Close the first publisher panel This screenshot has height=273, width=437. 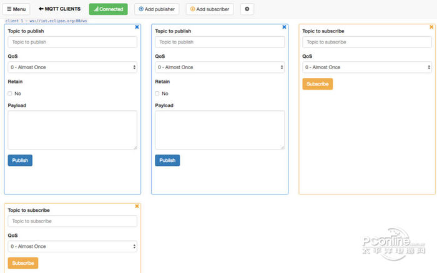pos(137,27)
